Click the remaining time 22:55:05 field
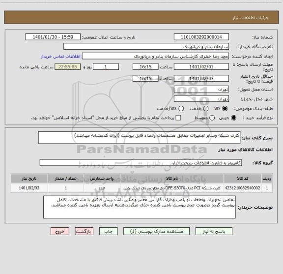The height and width of the screenshot is (274, 283). [x=68, y=67]
